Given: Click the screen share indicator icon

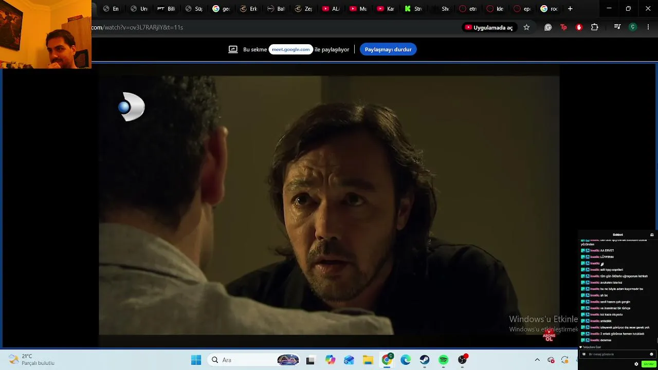Looking at the screenshot, I should (x=233, y=49).
